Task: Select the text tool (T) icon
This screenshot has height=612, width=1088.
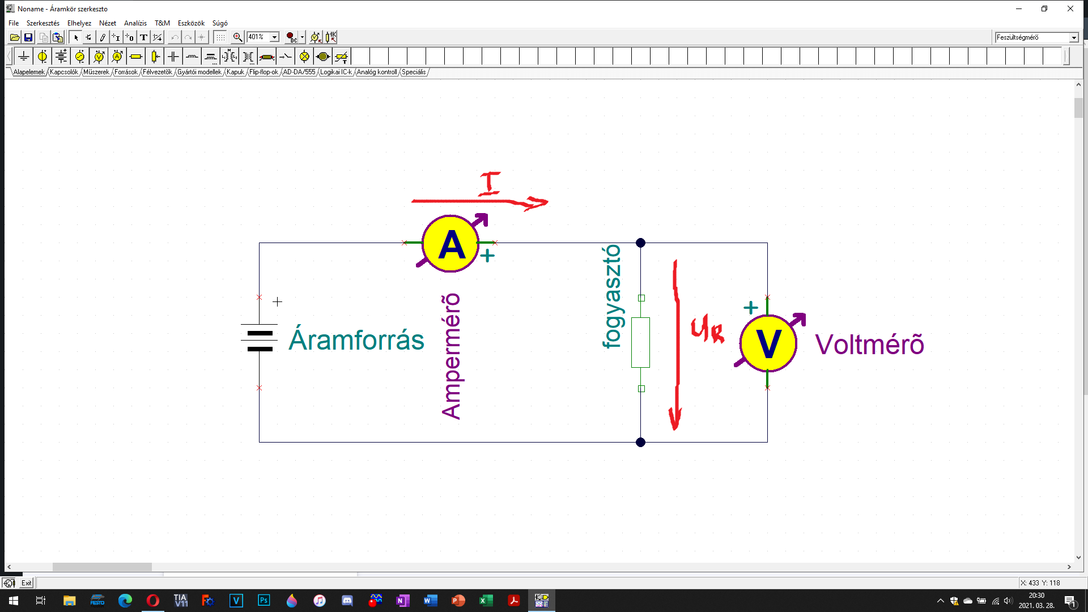Action: pyautogui.click(x=143, y=37)
